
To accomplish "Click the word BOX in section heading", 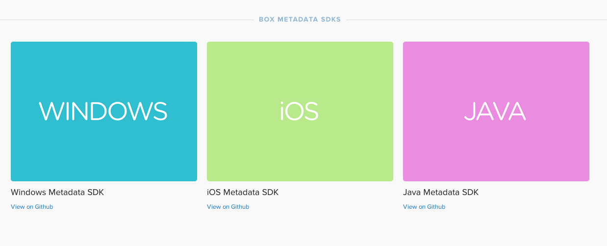I will 266,20.
